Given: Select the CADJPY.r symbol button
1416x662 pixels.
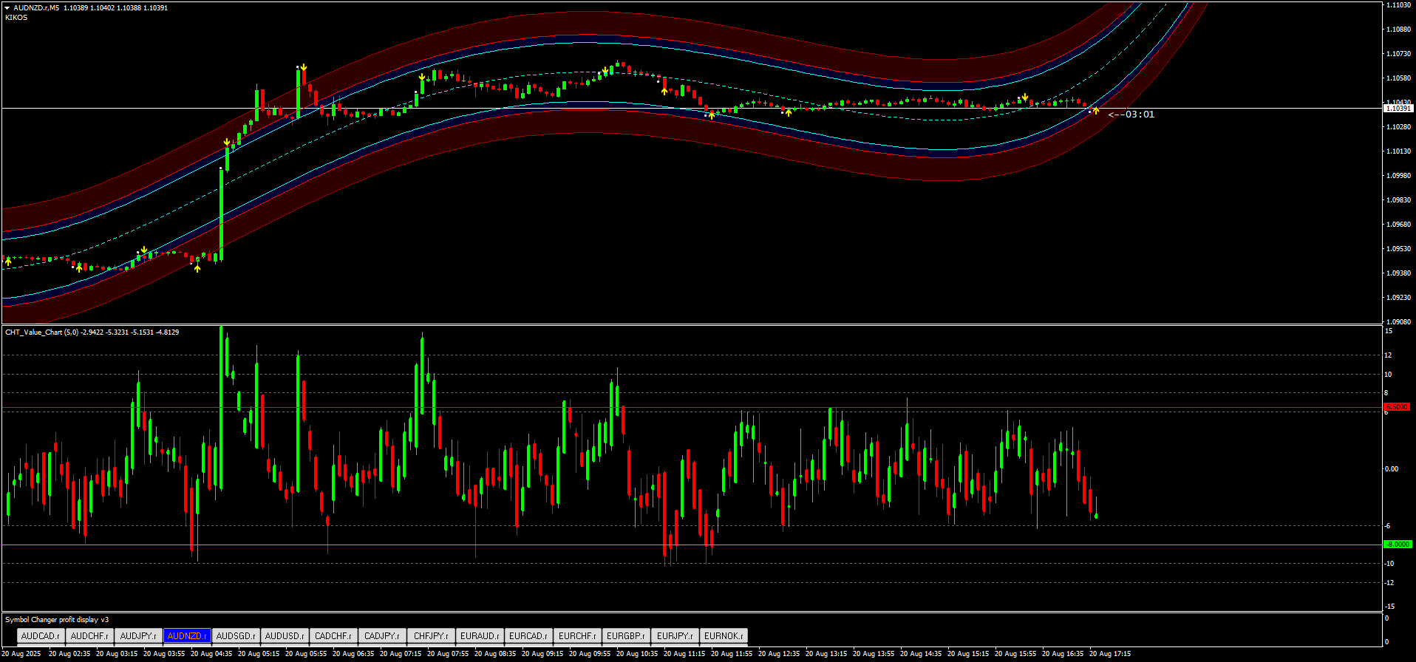Looking at the screenshot, I should [x=382, y=636].
